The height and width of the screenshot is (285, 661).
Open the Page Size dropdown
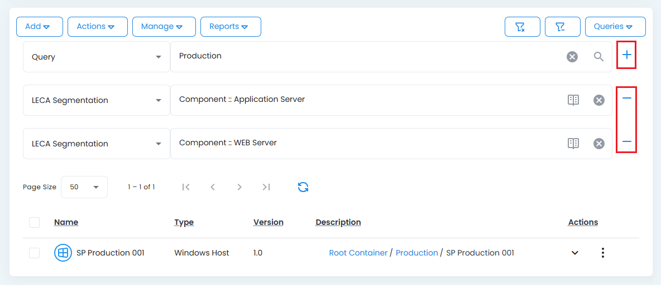[x=84, y=187]
